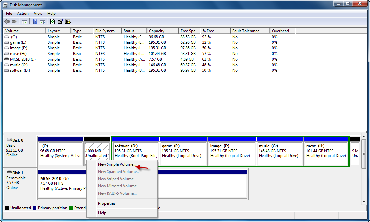The width and height of the screenshot is (370, 222).
Task: Open Help via blue question mark icon
Action: [35, 22]
